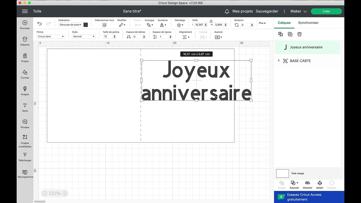Click the Créer button

[326, 11]
